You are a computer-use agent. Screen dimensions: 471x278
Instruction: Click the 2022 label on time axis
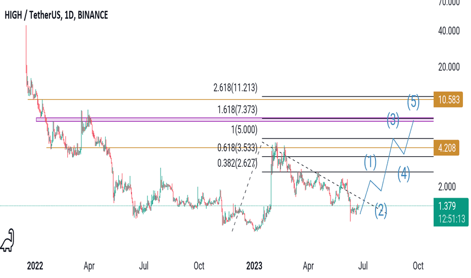click(x=35, y=266)
